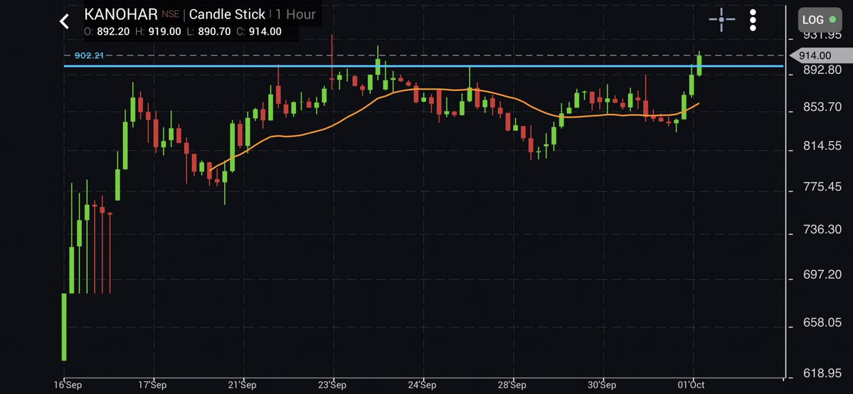Open the three-dot more options menu
Viewport: 853px width, 394px height.
753,20
